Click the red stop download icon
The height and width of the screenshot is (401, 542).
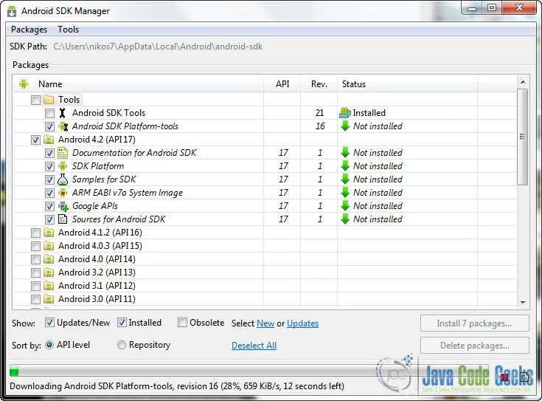coord(505,377)
